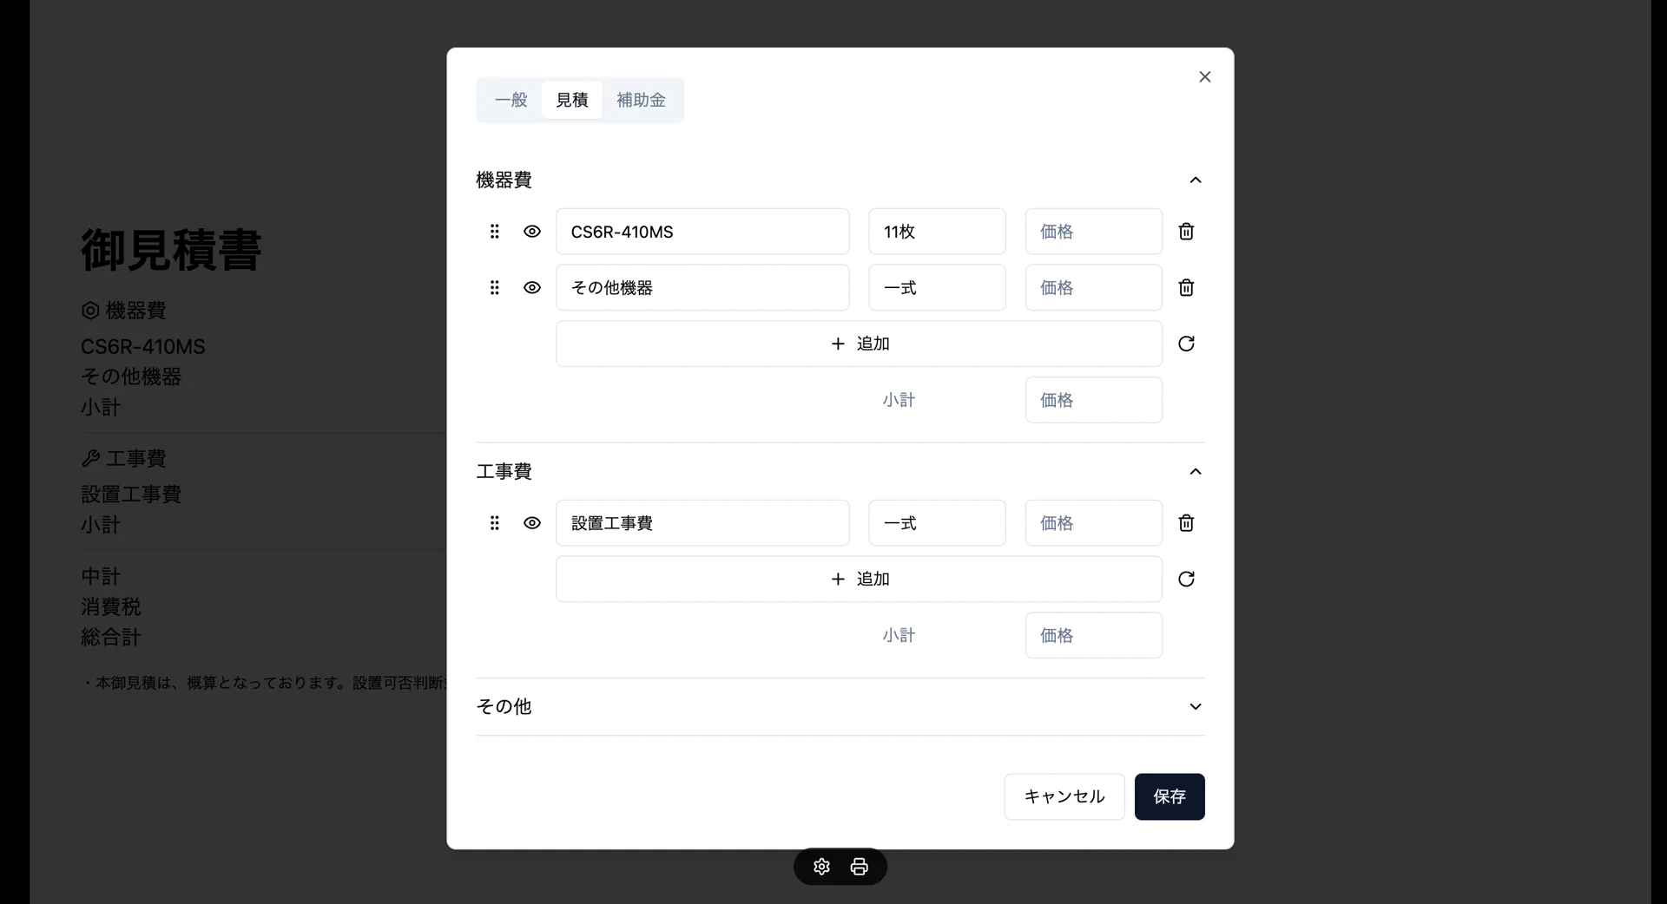Screen dimensions: 1667x904
Task: Select the 見積 tab
Action: click(x=572, y=101)
